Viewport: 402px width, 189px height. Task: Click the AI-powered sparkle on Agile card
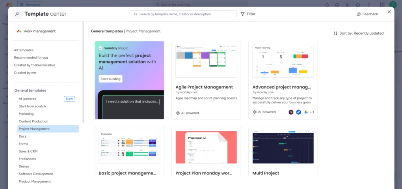pos(178,113)
